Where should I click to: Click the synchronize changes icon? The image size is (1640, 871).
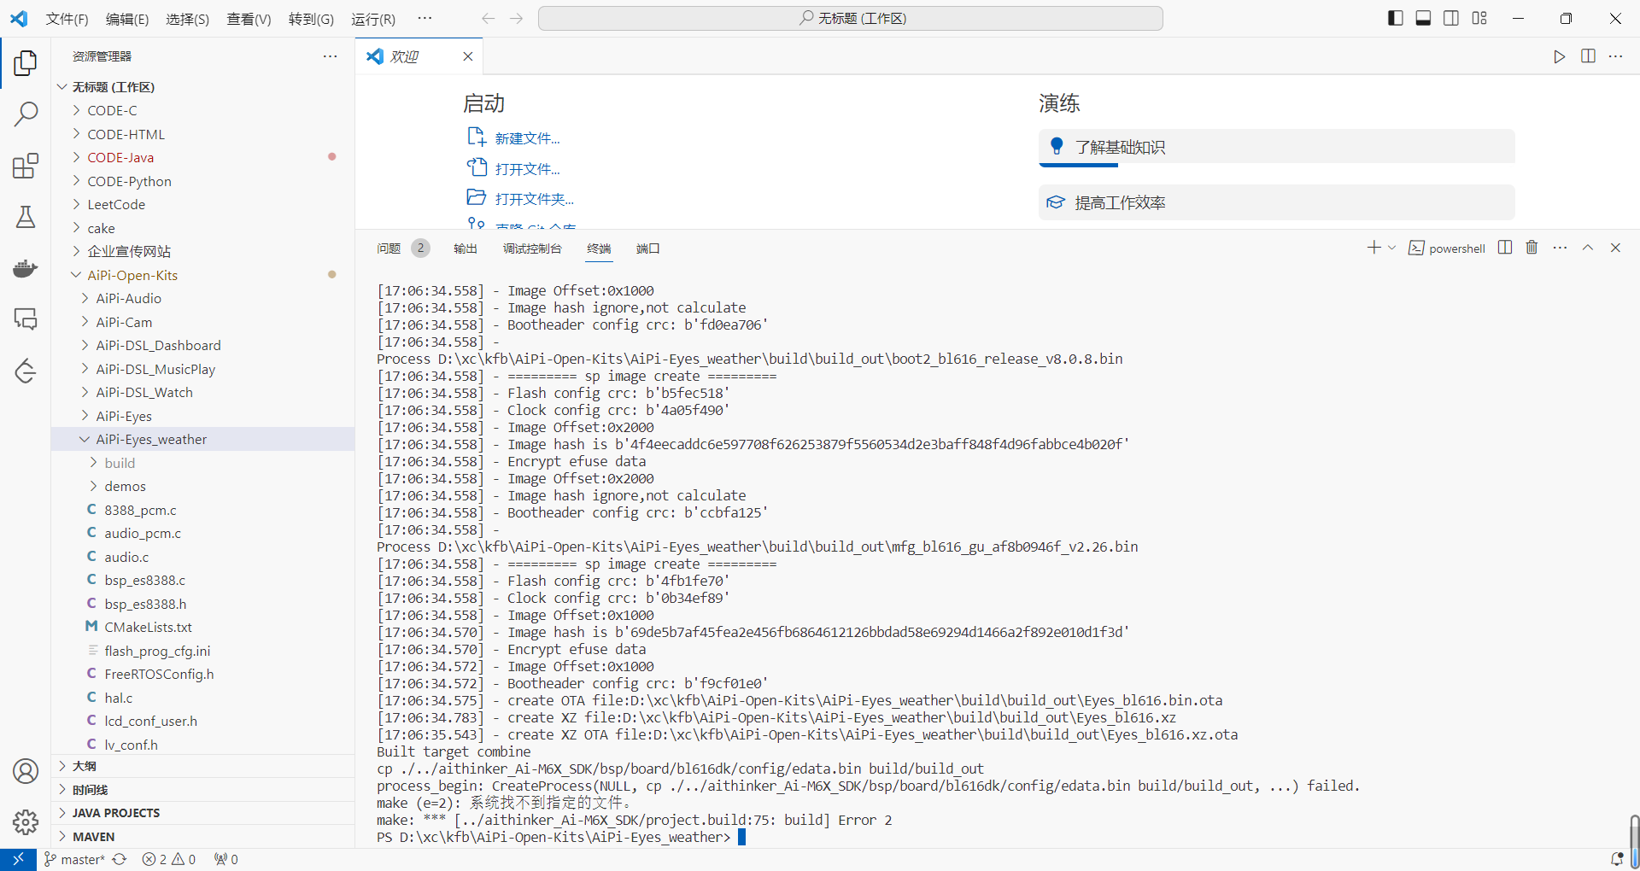tap(120, 859)
